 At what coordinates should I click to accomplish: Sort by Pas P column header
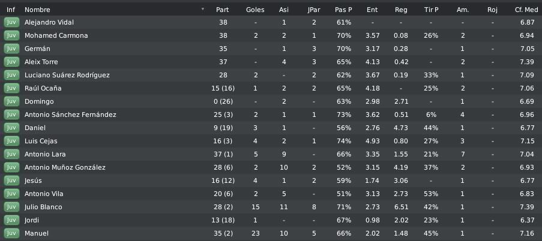[343, 10]
